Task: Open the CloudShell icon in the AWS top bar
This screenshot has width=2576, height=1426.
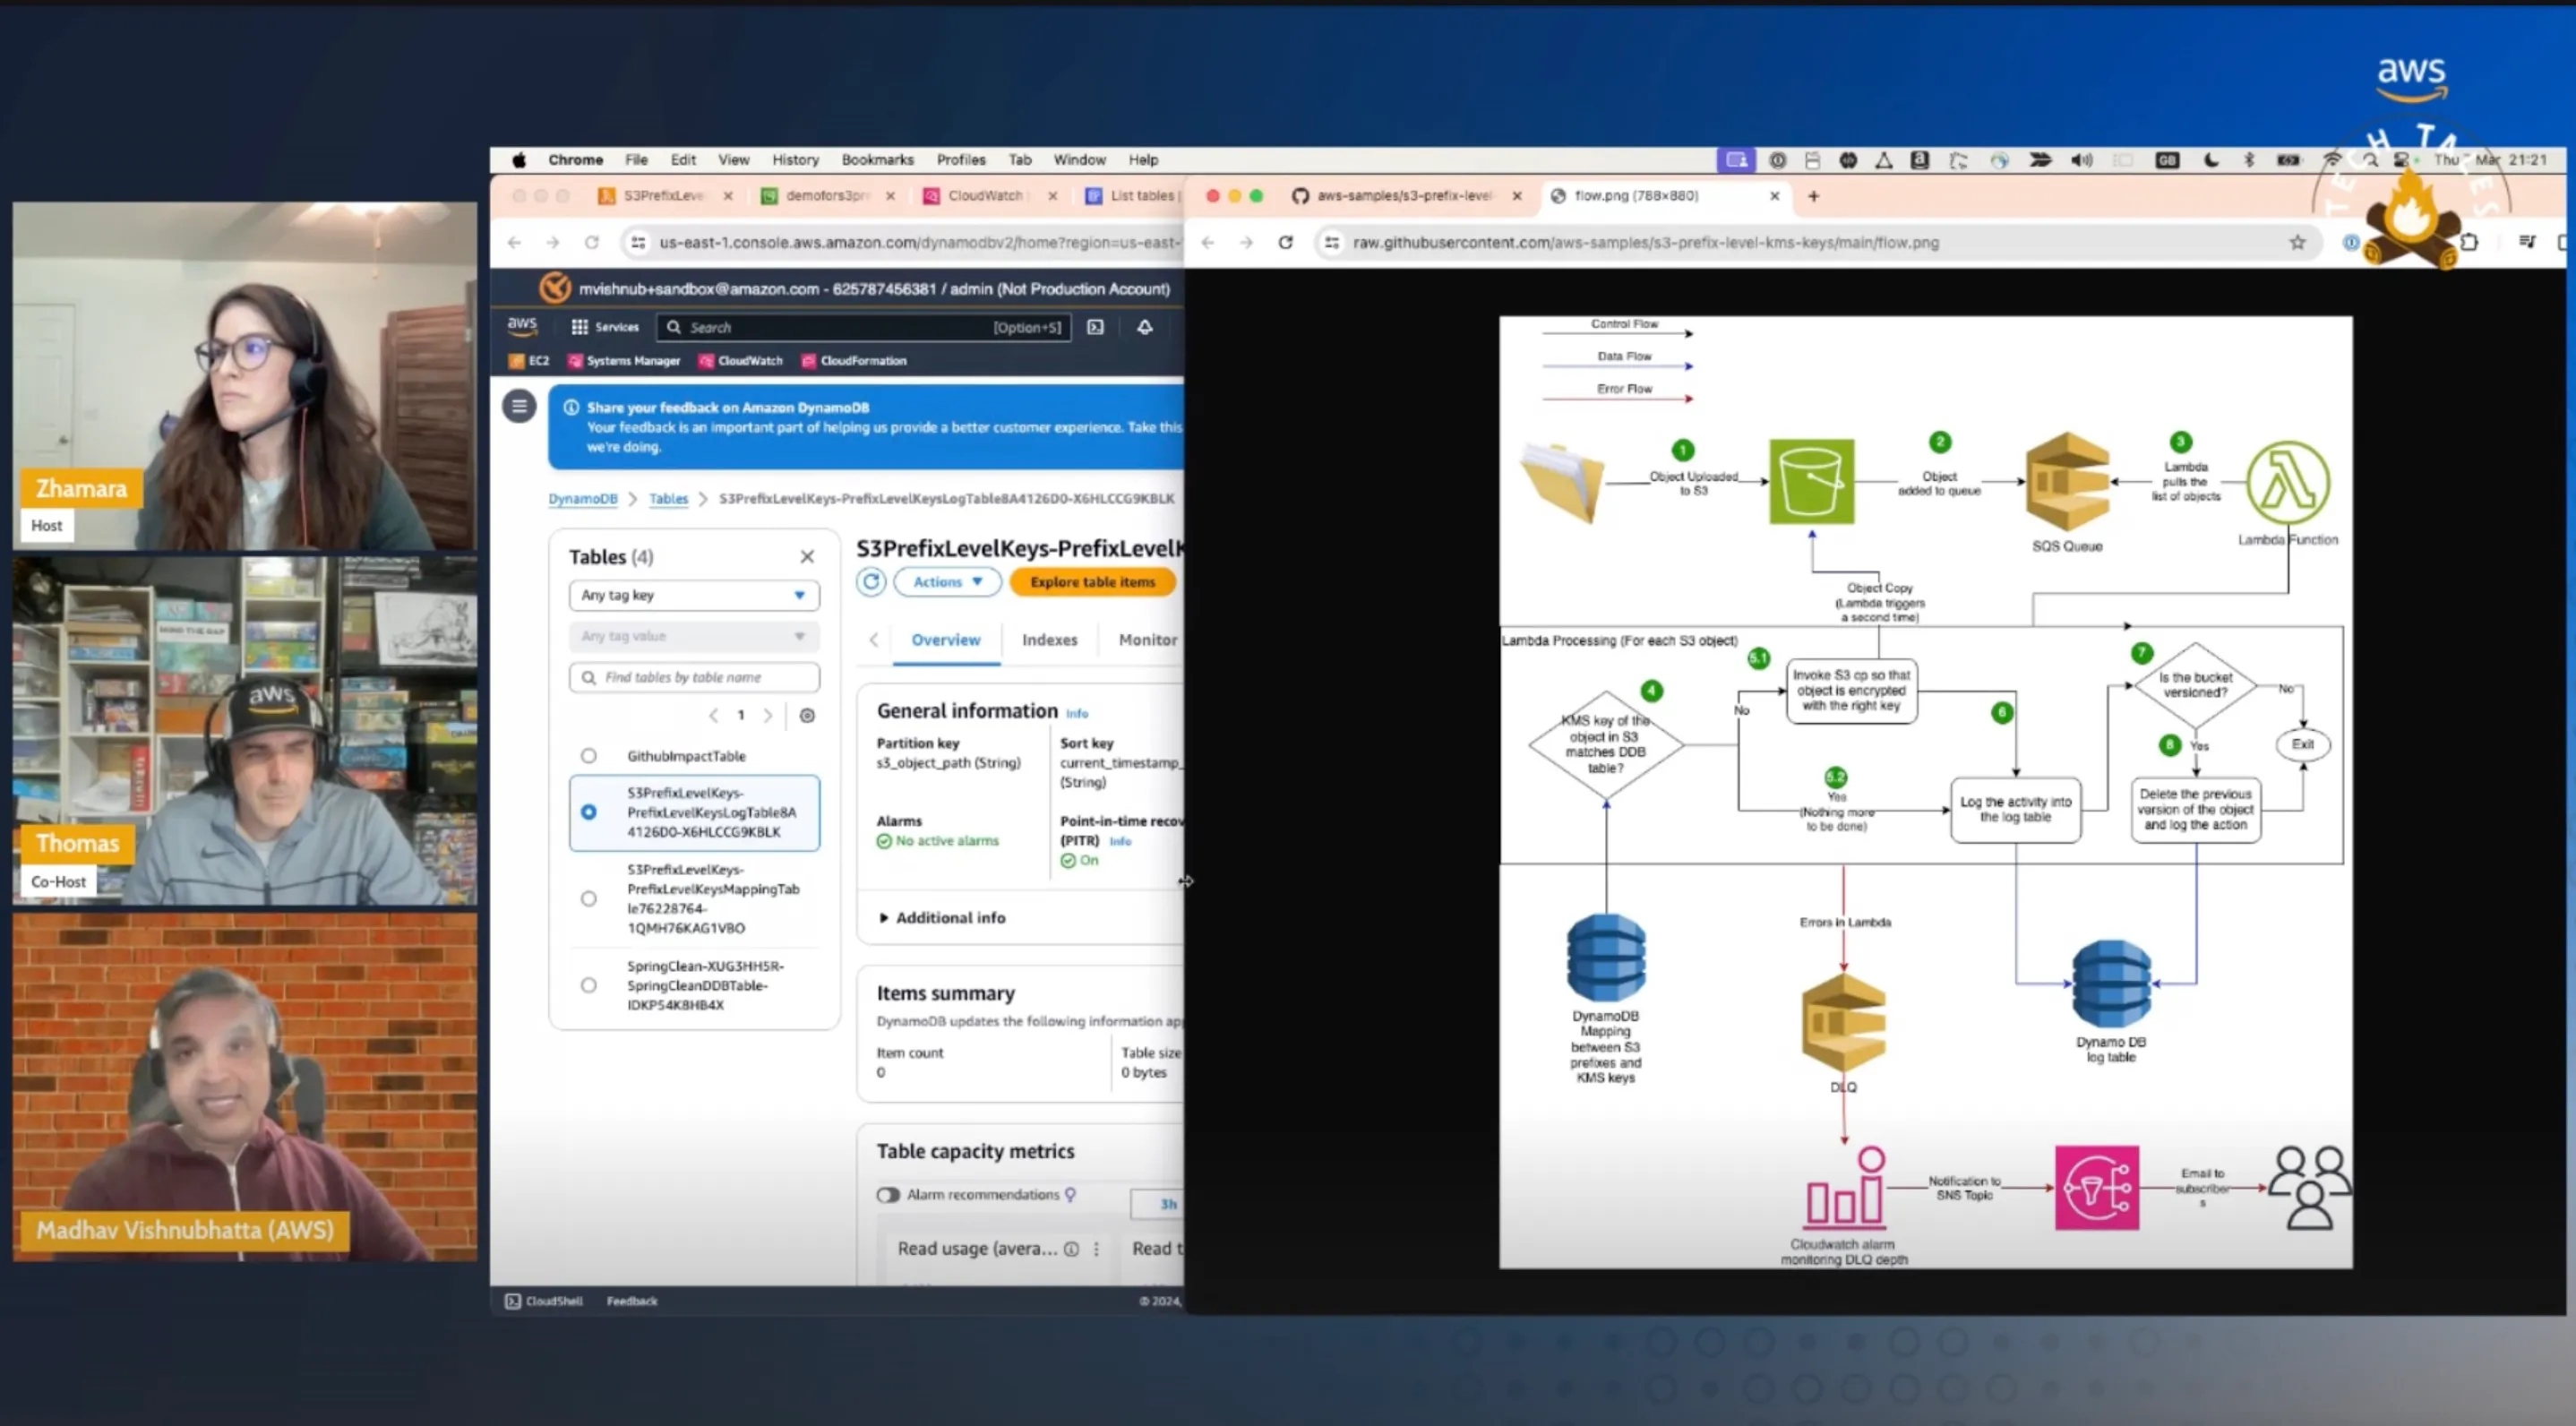Action: point(1095,327)
